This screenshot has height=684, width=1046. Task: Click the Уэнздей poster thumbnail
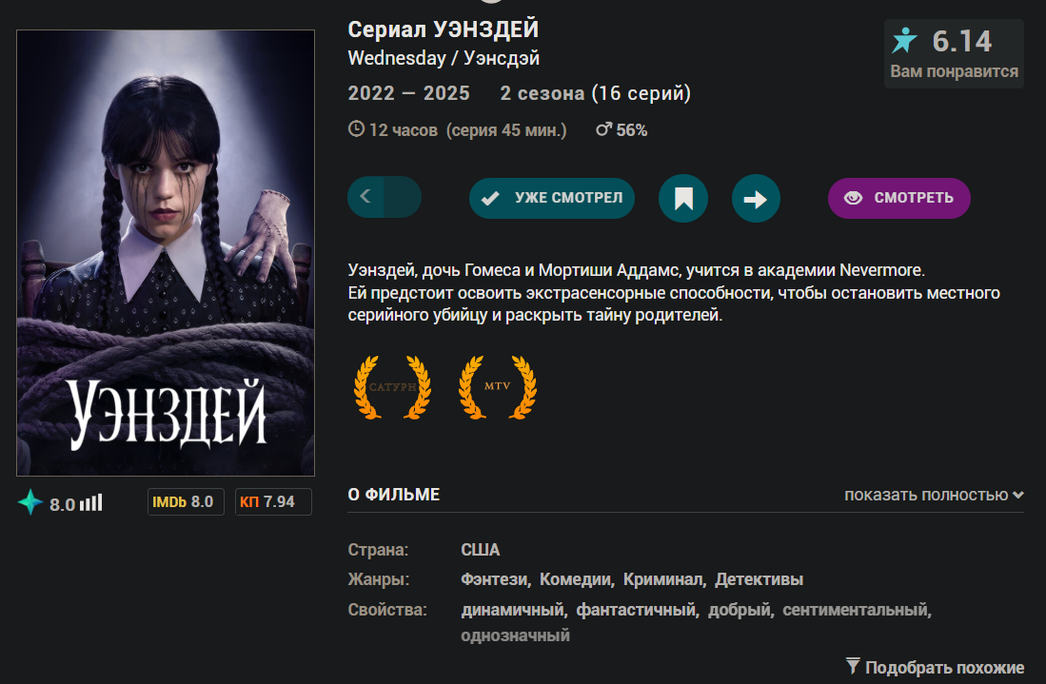point(166,253)
